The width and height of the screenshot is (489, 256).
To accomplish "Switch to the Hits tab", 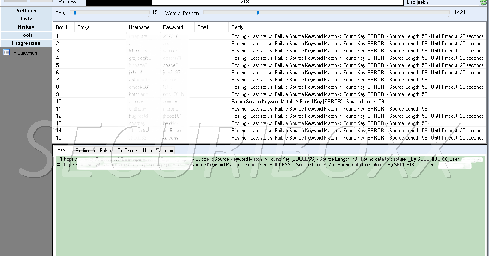I will coord(62,150).
